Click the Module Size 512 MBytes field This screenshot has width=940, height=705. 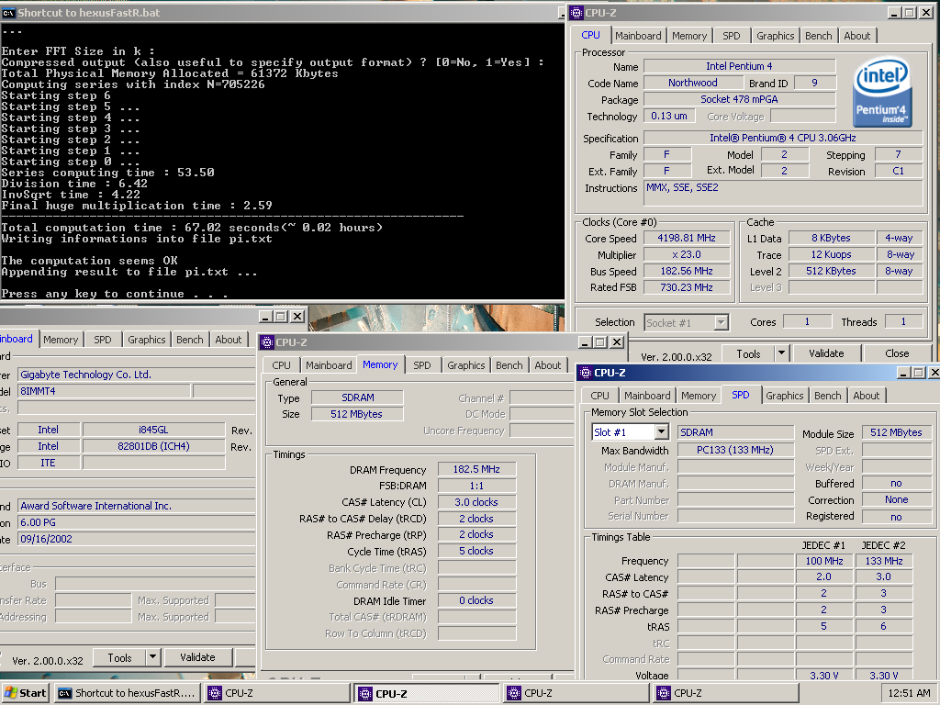tap(896, 433)
